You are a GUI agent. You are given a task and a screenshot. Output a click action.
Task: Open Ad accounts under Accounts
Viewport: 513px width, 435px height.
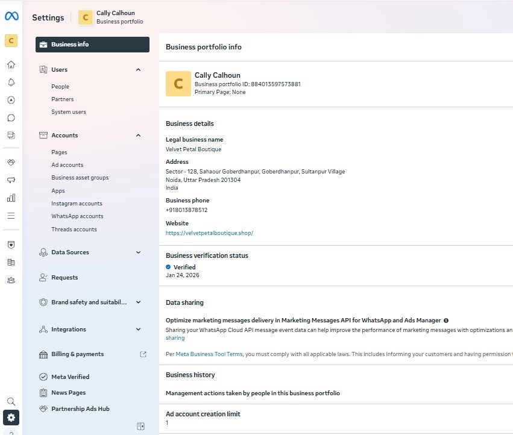[68, 165]
